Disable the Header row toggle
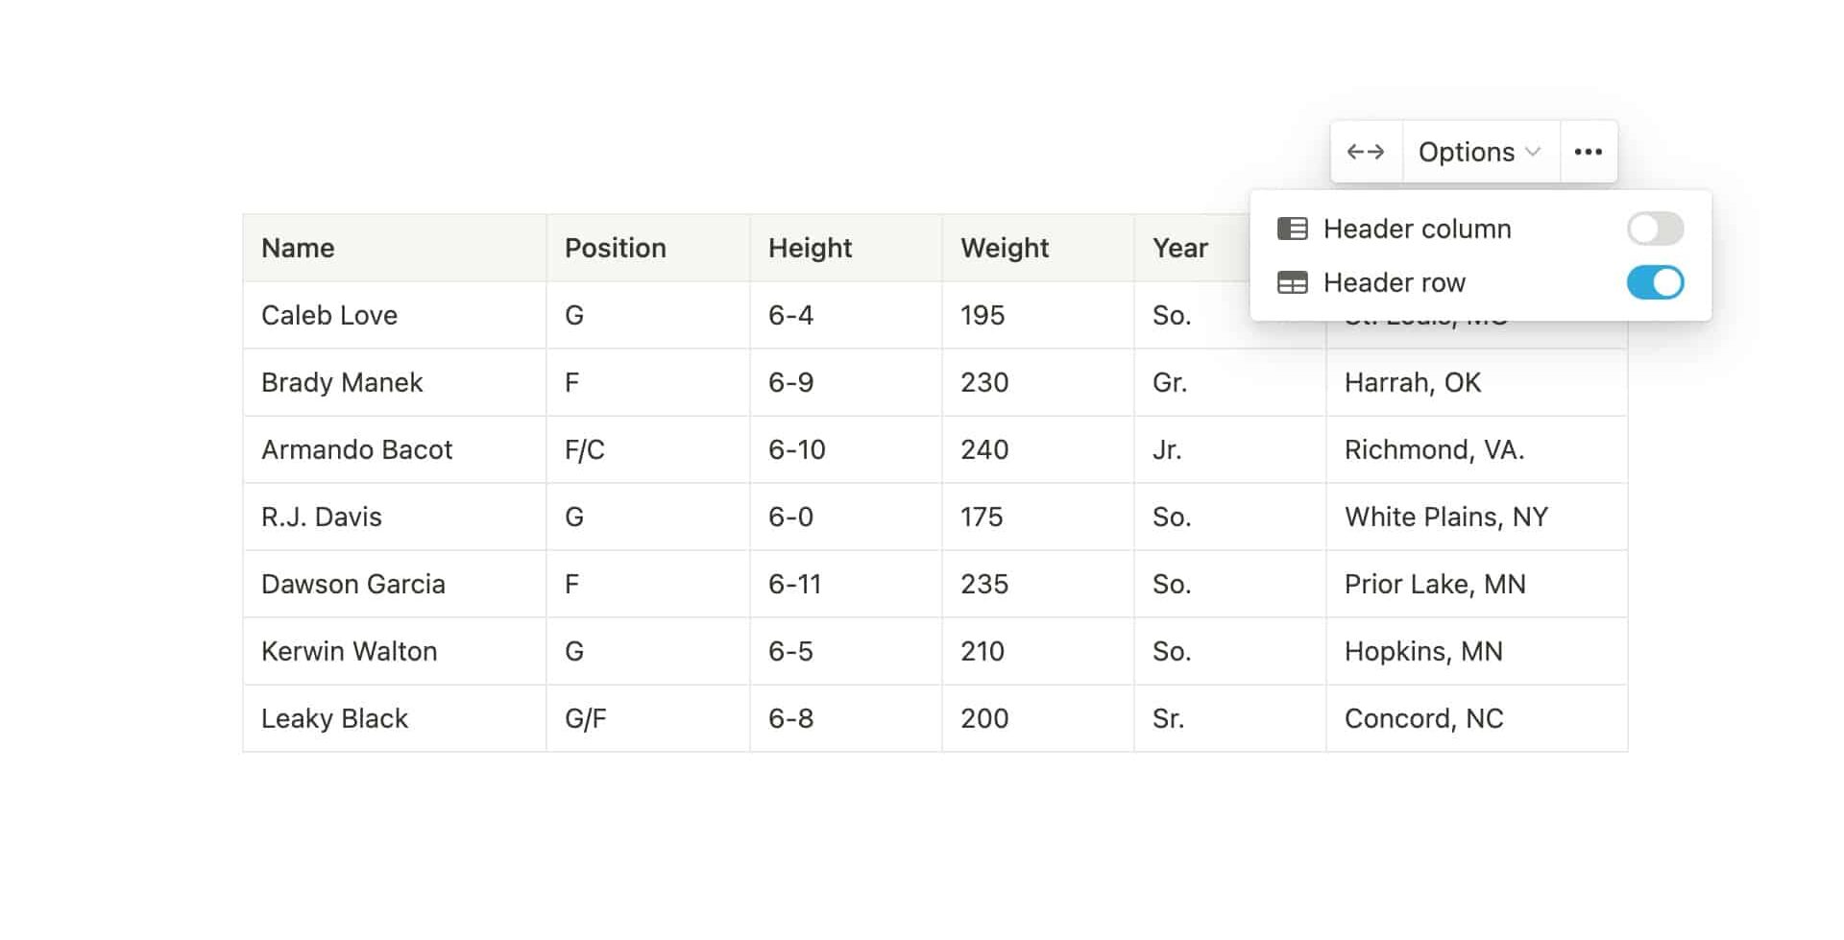The width and height of the screenshot is (1844, 940). (1655, 282)
